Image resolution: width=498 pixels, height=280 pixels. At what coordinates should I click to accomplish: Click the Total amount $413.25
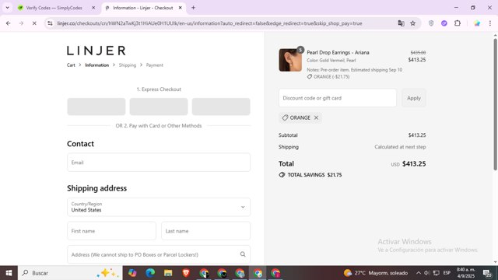(x=414, y=164)
